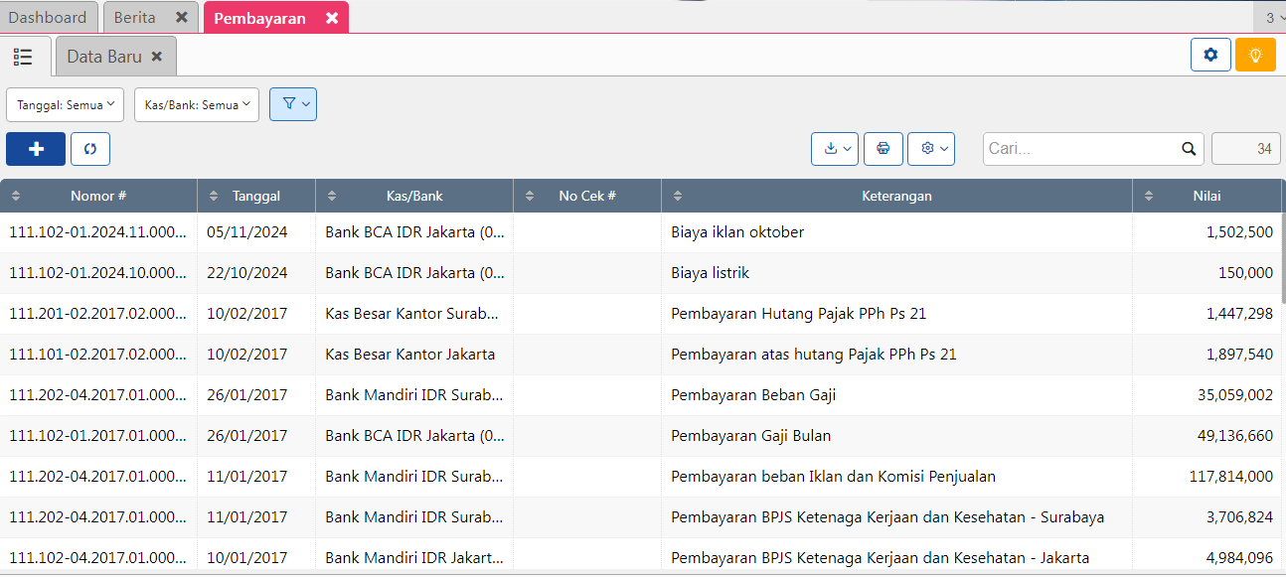The image size is (1286, 577).
Task: Click the value 1,447,298
Action: [x=1239, y=314]
